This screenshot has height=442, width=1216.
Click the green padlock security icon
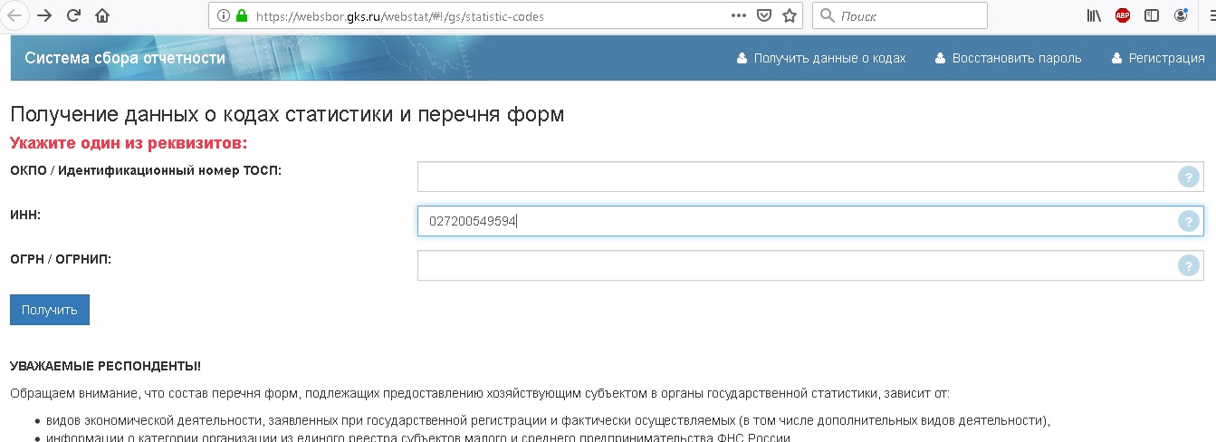tap(242, 15)
